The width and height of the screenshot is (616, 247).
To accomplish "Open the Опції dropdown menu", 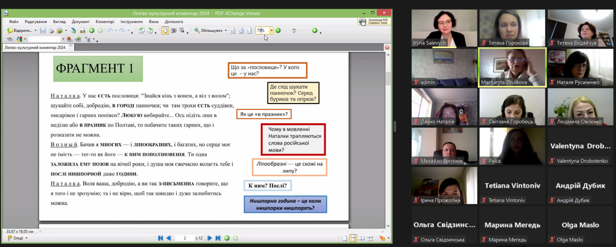I will pyautogui.click(x=17, y=238).
